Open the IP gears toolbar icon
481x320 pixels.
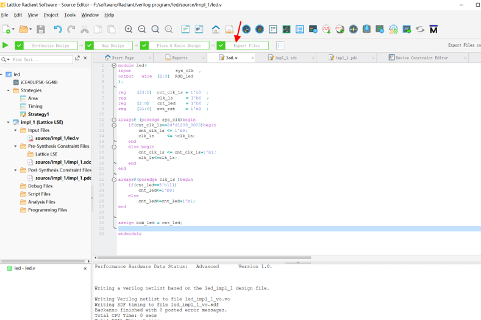tap(393, 29)
